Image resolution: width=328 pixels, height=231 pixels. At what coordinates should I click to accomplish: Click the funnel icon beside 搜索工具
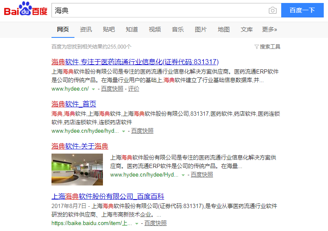pos(257,47)
